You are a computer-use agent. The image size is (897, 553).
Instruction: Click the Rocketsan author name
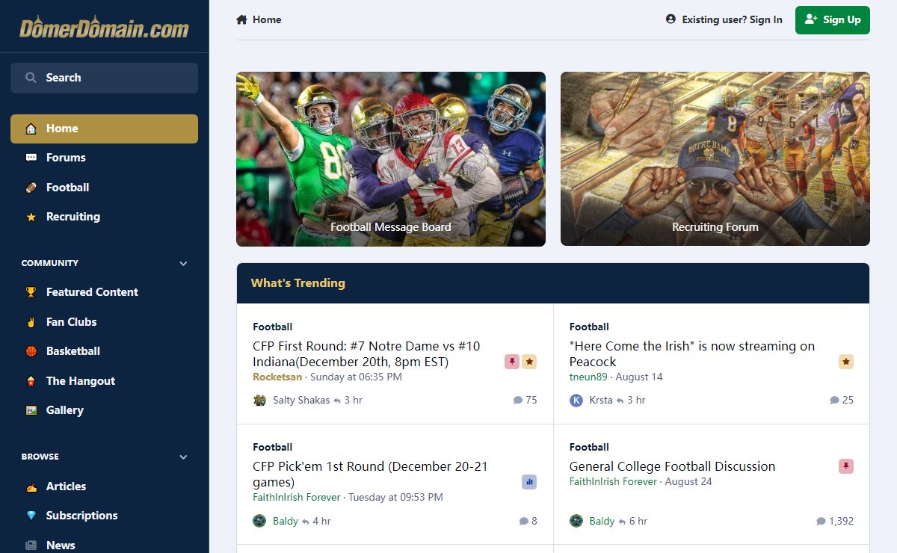277,377
